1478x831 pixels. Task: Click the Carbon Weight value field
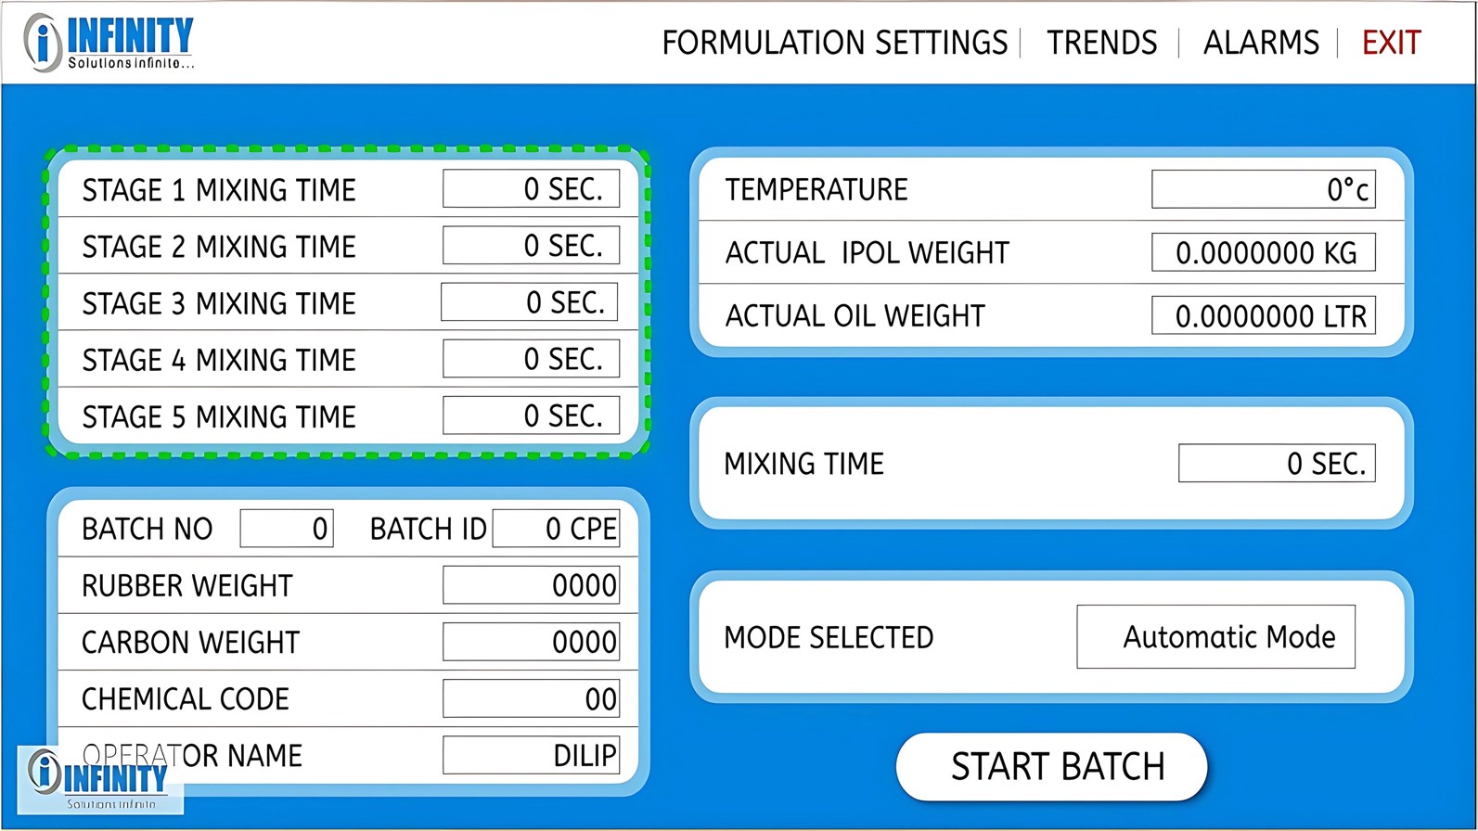click(531, 642)
